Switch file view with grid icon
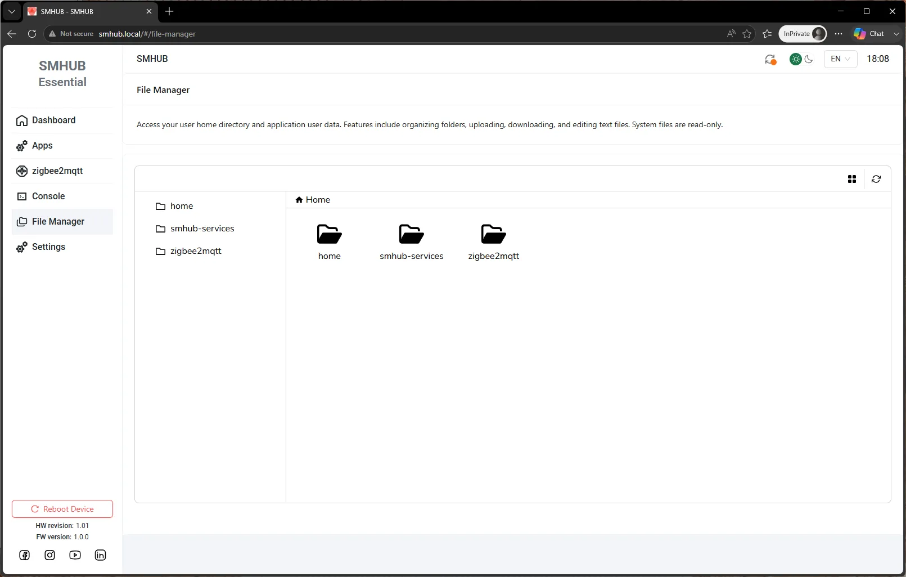 click(x=852, y=179)
